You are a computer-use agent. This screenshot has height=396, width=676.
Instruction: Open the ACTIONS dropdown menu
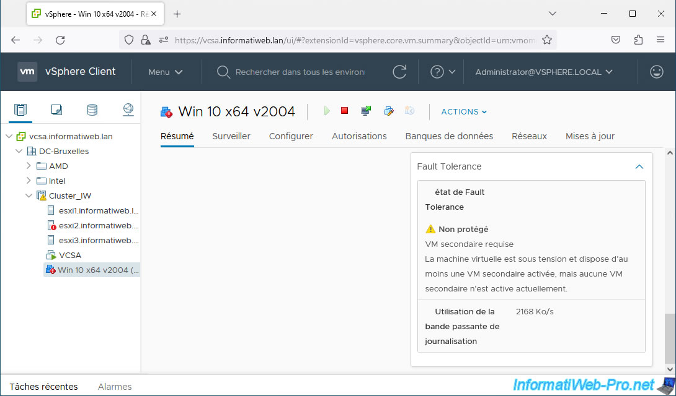pyautogui.click(x=464, y=112)
